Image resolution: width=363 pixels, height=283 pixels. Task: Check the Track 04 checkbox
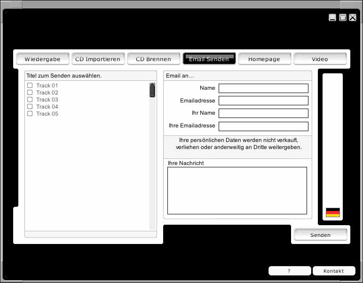click(30, 107)
